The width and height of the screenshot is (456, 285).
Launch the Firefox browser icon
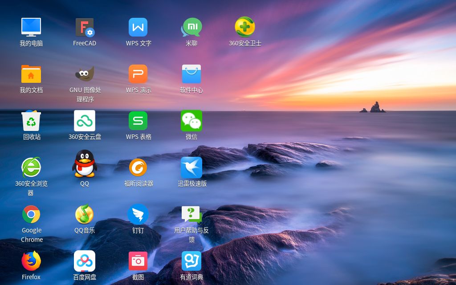31,261
